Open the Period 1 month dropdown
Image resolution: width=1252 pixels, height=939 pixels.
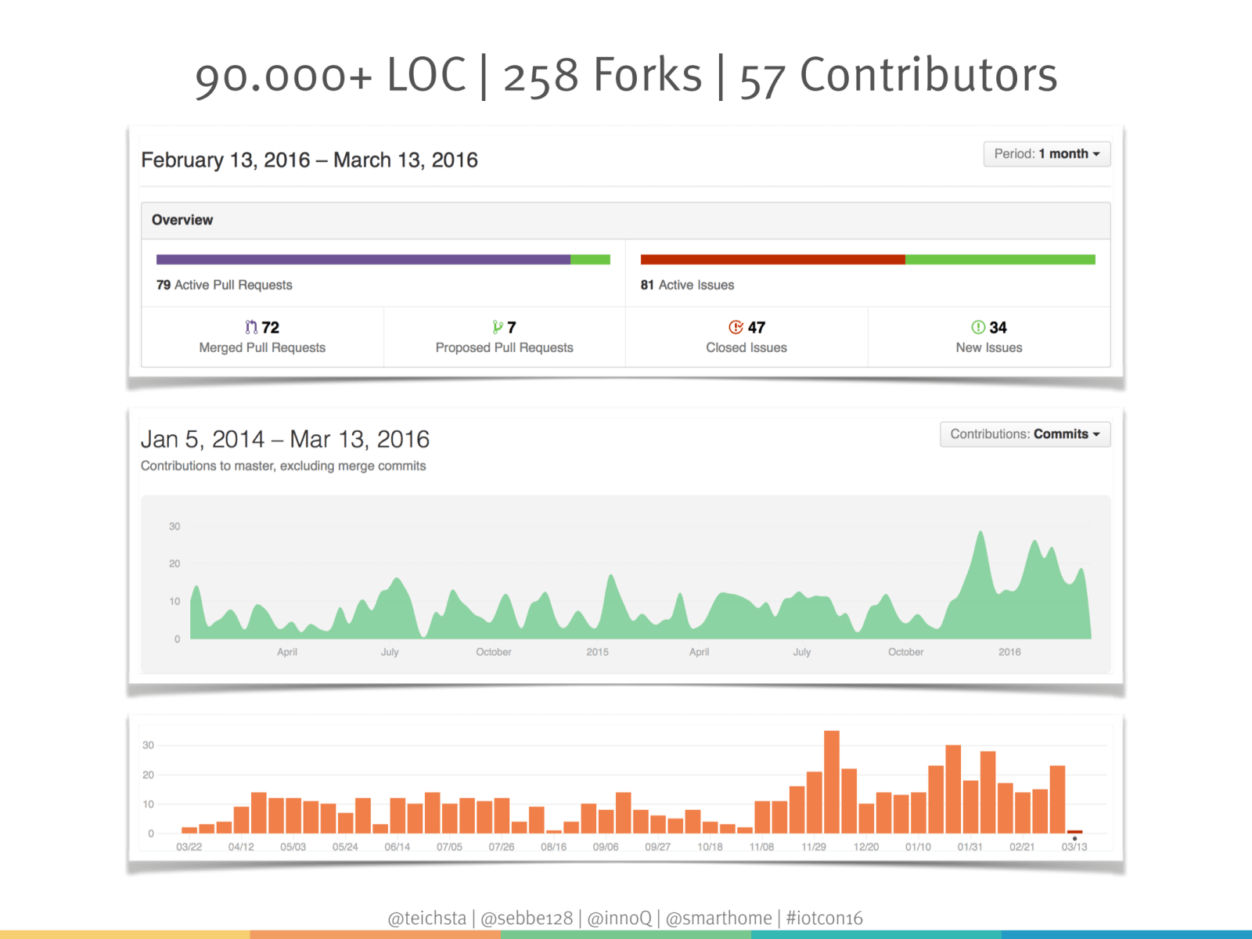[x=1046, y=154]
